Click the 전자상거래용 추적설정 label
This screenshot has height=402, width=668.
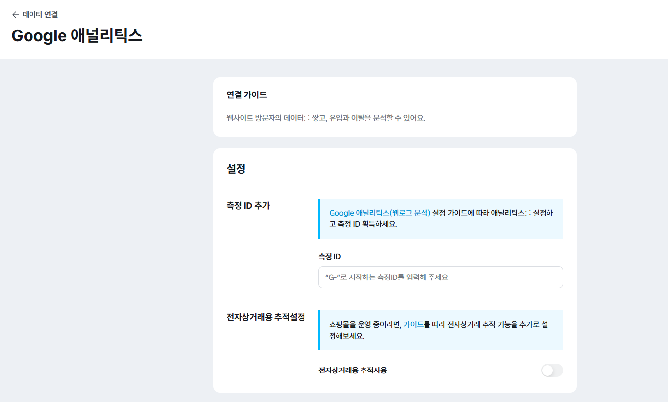(266, 317)
